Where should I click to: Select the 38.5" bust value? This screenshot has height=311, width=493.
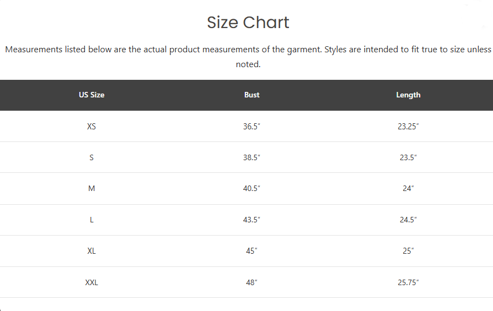[251, 157]
